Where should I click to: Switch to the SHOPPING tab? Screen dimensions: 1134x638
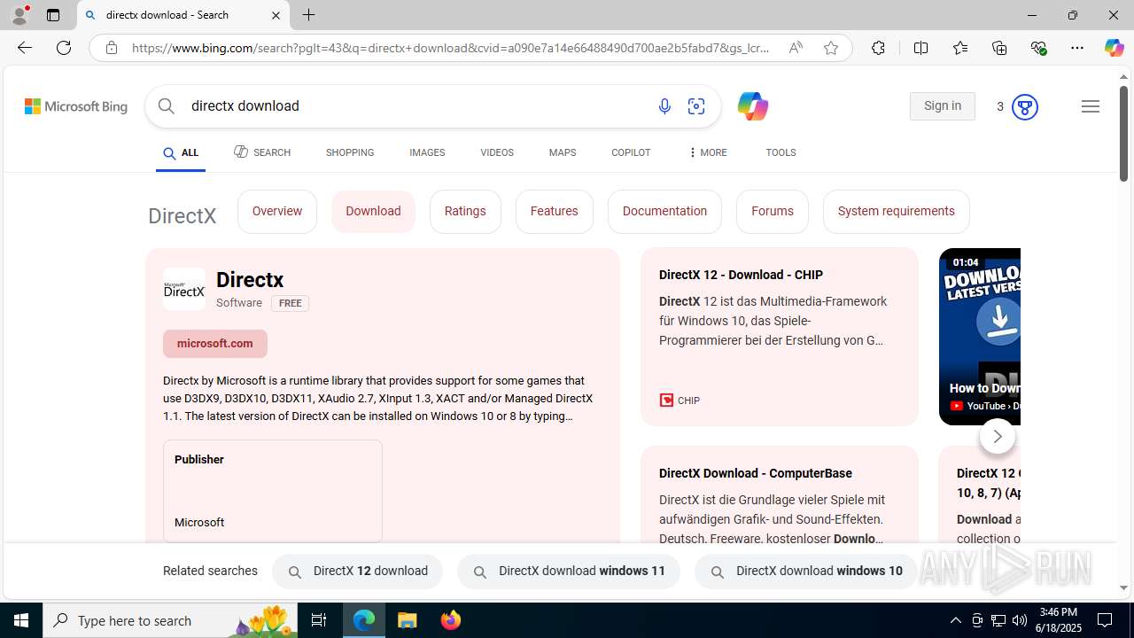(x=350, y=152)
